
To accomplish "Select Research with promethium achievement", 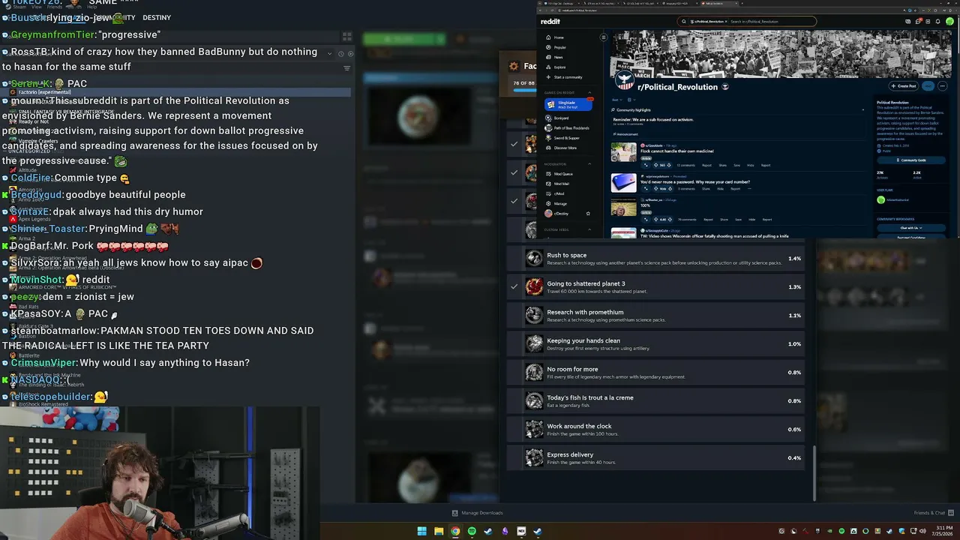I will tap(655, 315).
